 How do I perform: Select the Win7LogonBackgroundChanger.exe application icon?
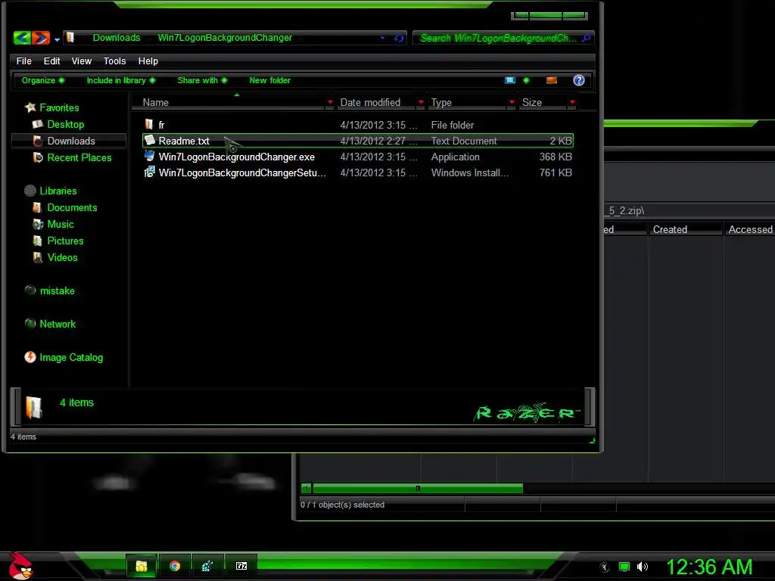pyautogui.click(x=149, y=156)
